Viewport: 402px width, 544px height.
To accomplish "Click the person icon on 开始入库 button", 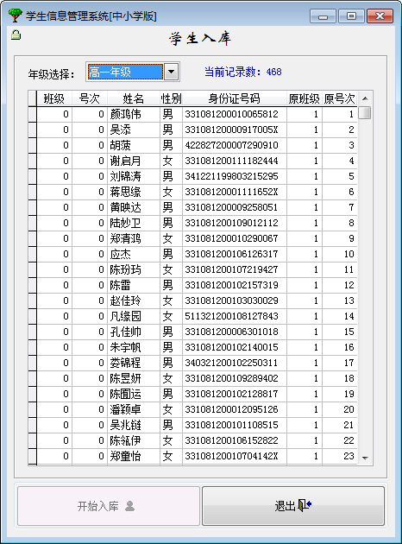I will [x=129, y=506].
